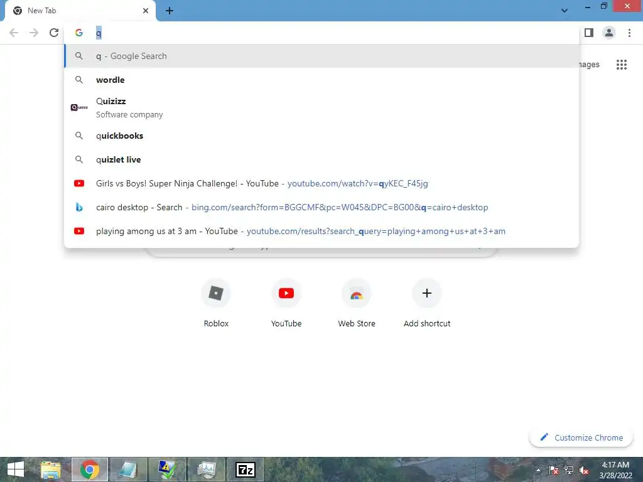The width and height of the screenshot is (643, 482).
Task: Choose the Quizizz software company suggestion
Action: point(321,108)
